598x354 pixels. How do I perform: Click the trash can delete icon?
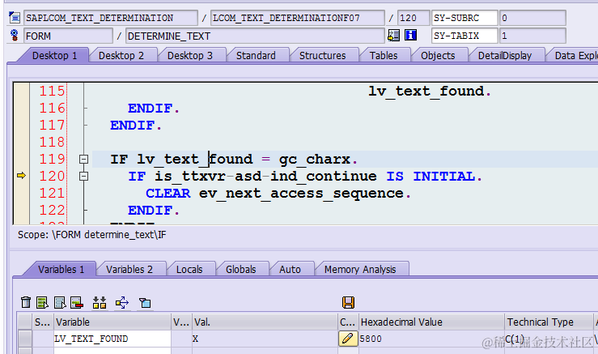pos(26,302)
